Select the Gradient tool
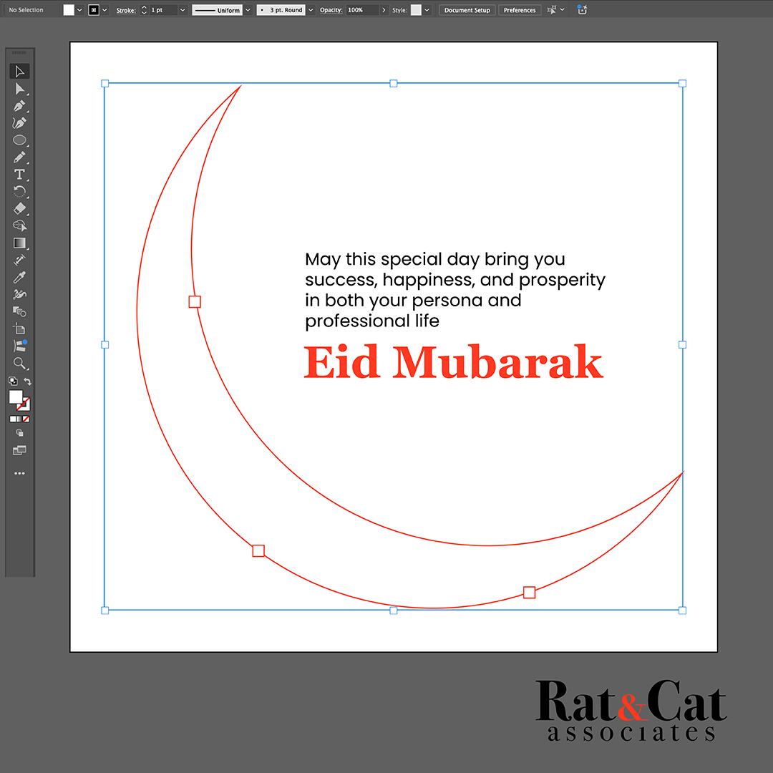This screenshot has width=773, height=773. click(x=19, y=243)
